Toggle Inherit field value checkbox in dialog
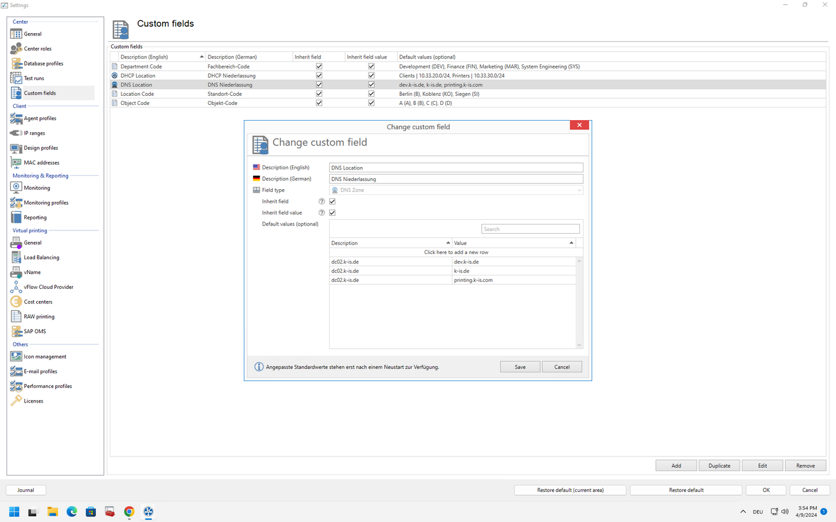The width and height of the screenshot is (836, 522). [333, 213]
